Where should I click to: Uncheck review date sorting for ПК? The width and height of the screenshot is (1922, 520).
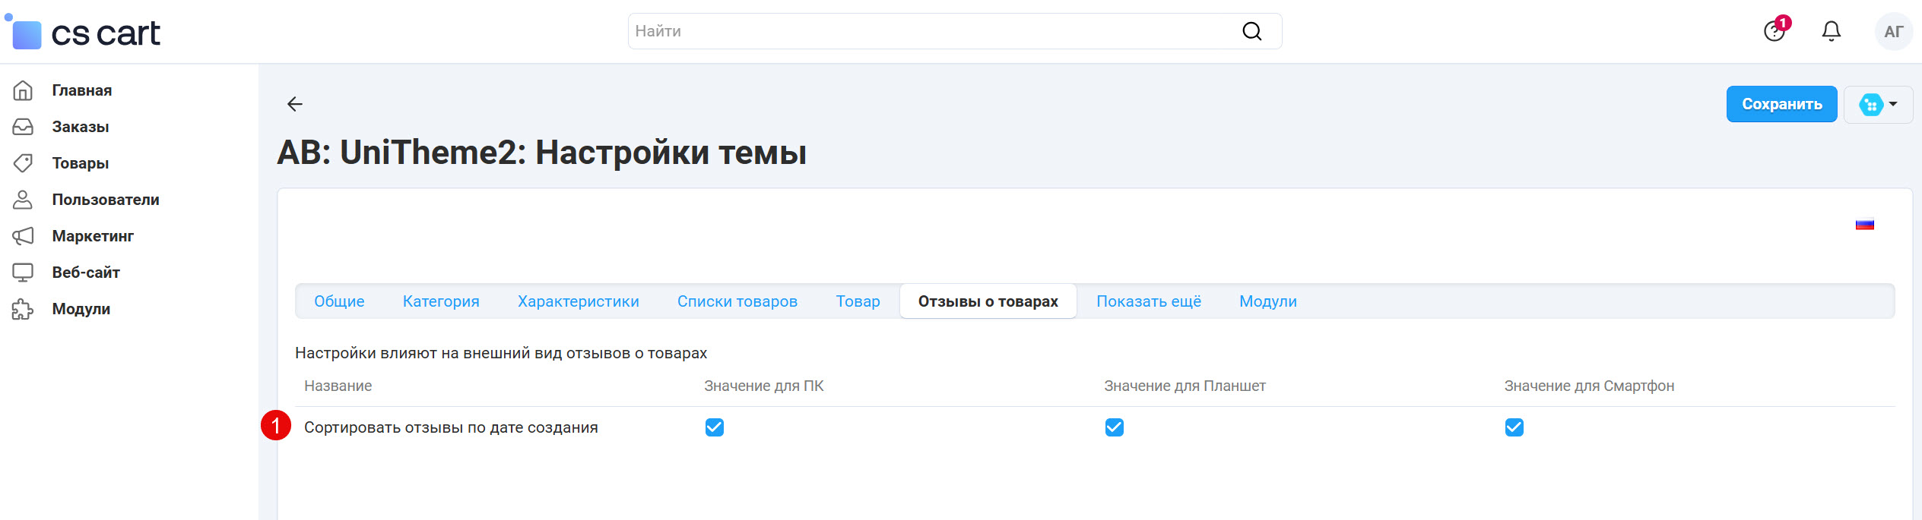715,427
